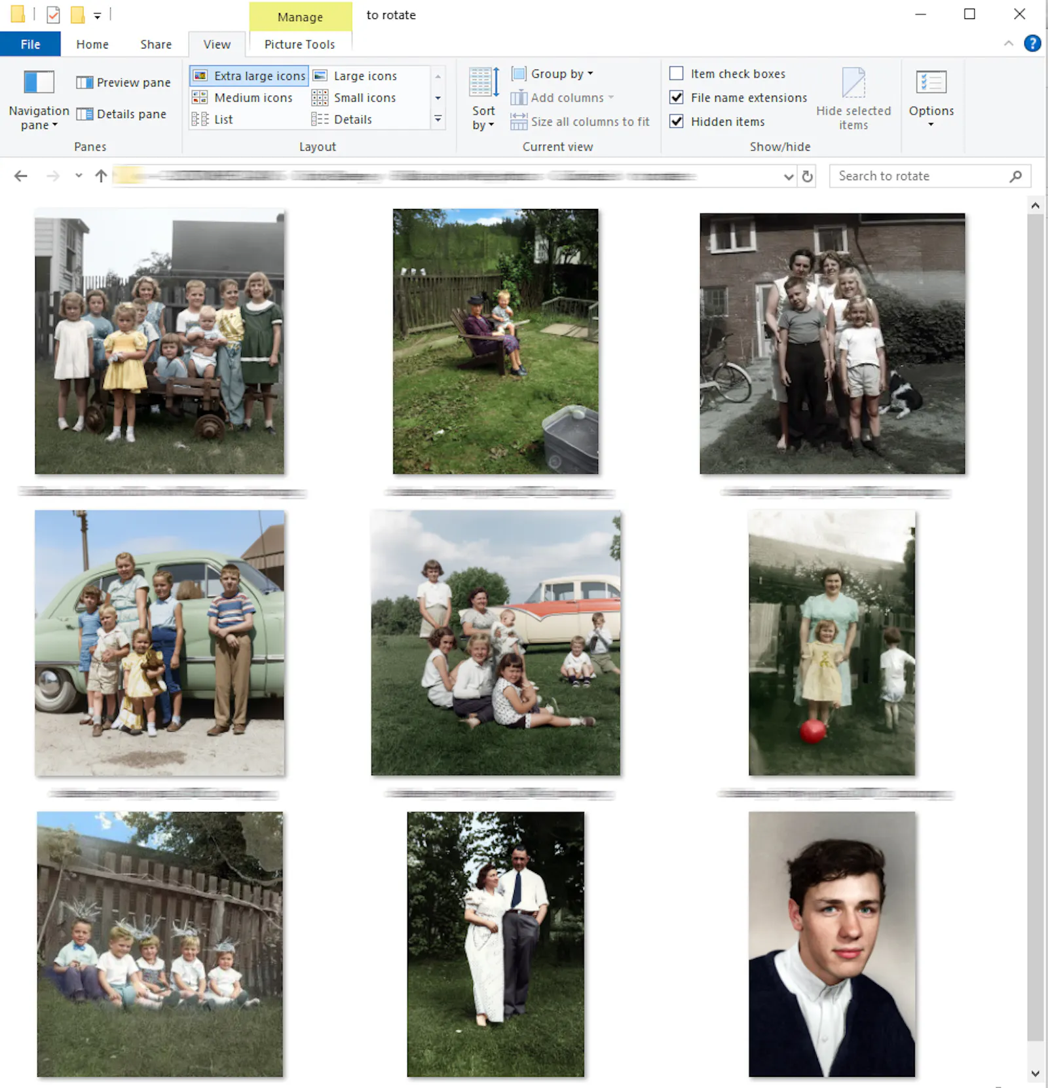The height and width of the screenshot is (1088, 1048).
Task: Select the View ribbon tab
Action: point(217,44)
